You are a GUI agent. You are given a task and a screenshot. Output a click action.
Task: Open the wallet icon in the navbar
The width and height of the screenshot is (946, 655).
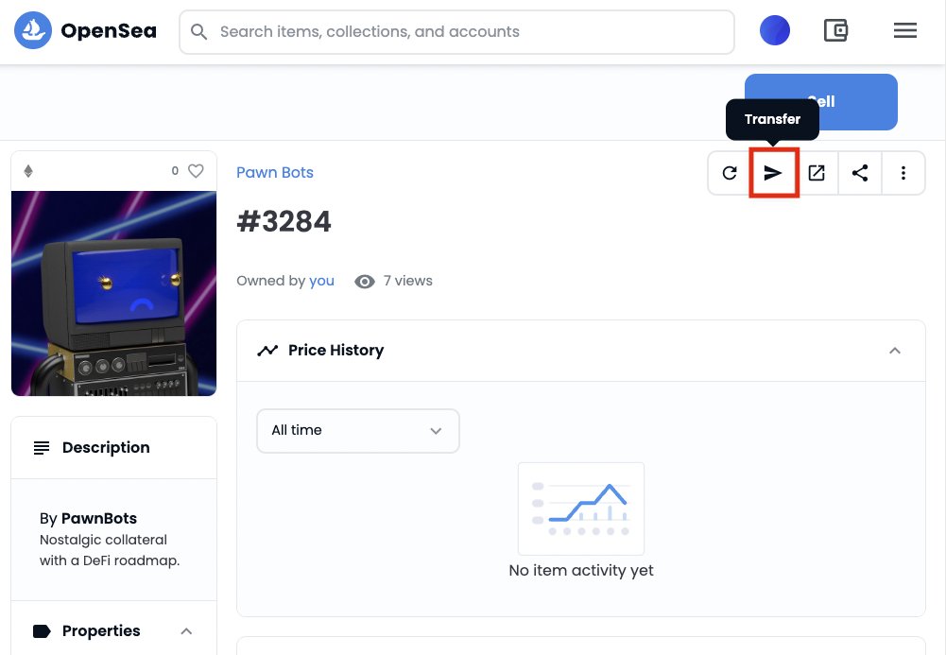(835, 29)
